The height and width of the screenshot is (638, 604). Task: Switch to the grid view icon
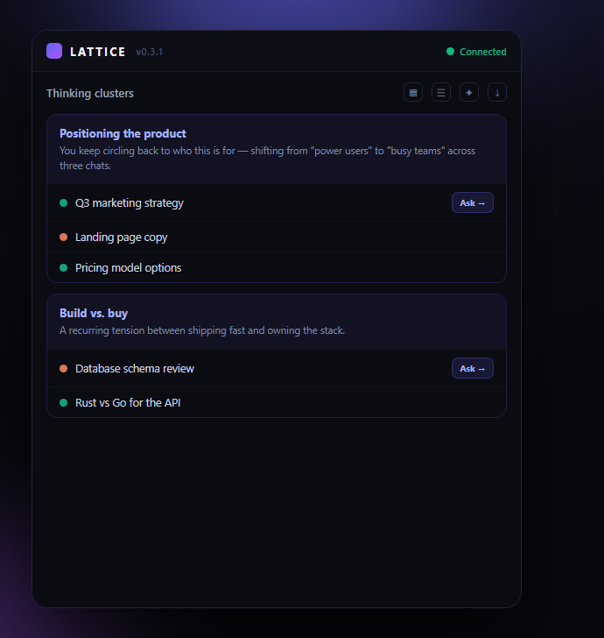coord(413,92)
